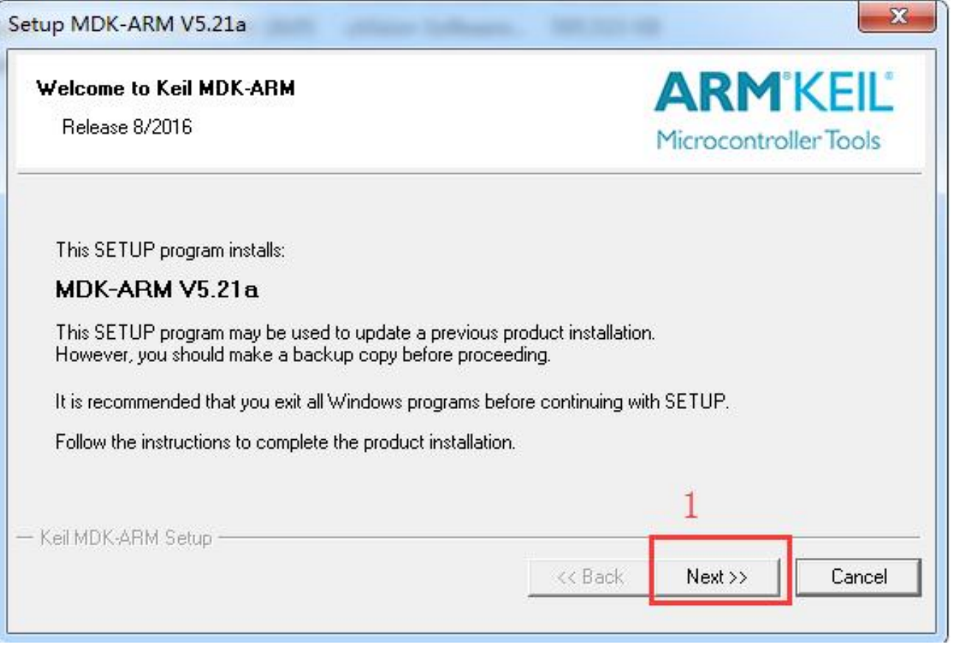Click the greyed-out << Back button
The image size is (957, 647).
point(591,576)
